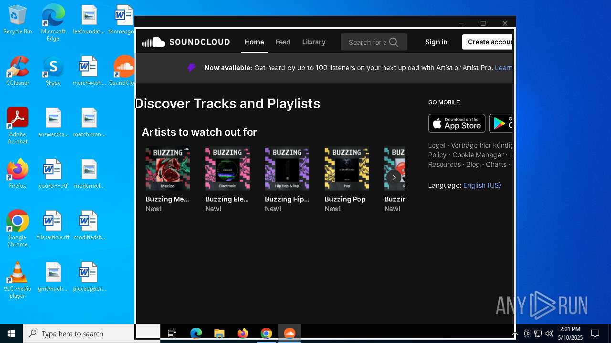Image resolution: width=611 pixels, height=343 pixels.
Task: Click the Buzzing Pop title text
Action: [345, 199]
